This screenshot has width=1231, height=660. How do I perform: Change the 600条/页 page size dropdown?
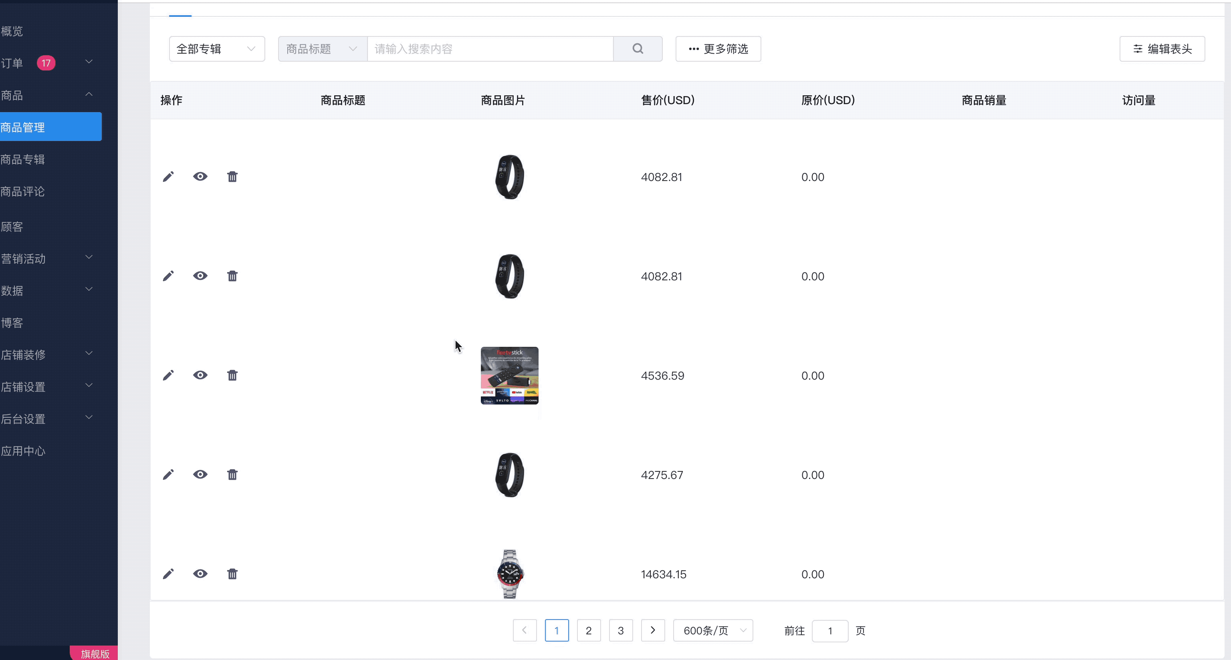tap(713, 630)
